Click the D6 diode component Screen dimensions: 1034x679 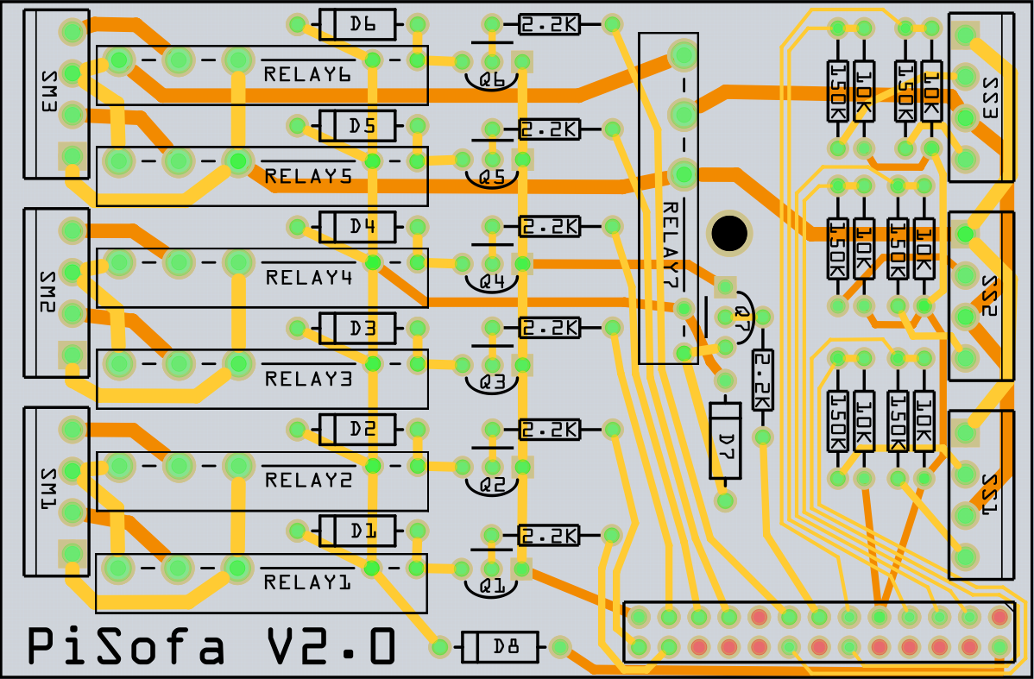point(356,25)
